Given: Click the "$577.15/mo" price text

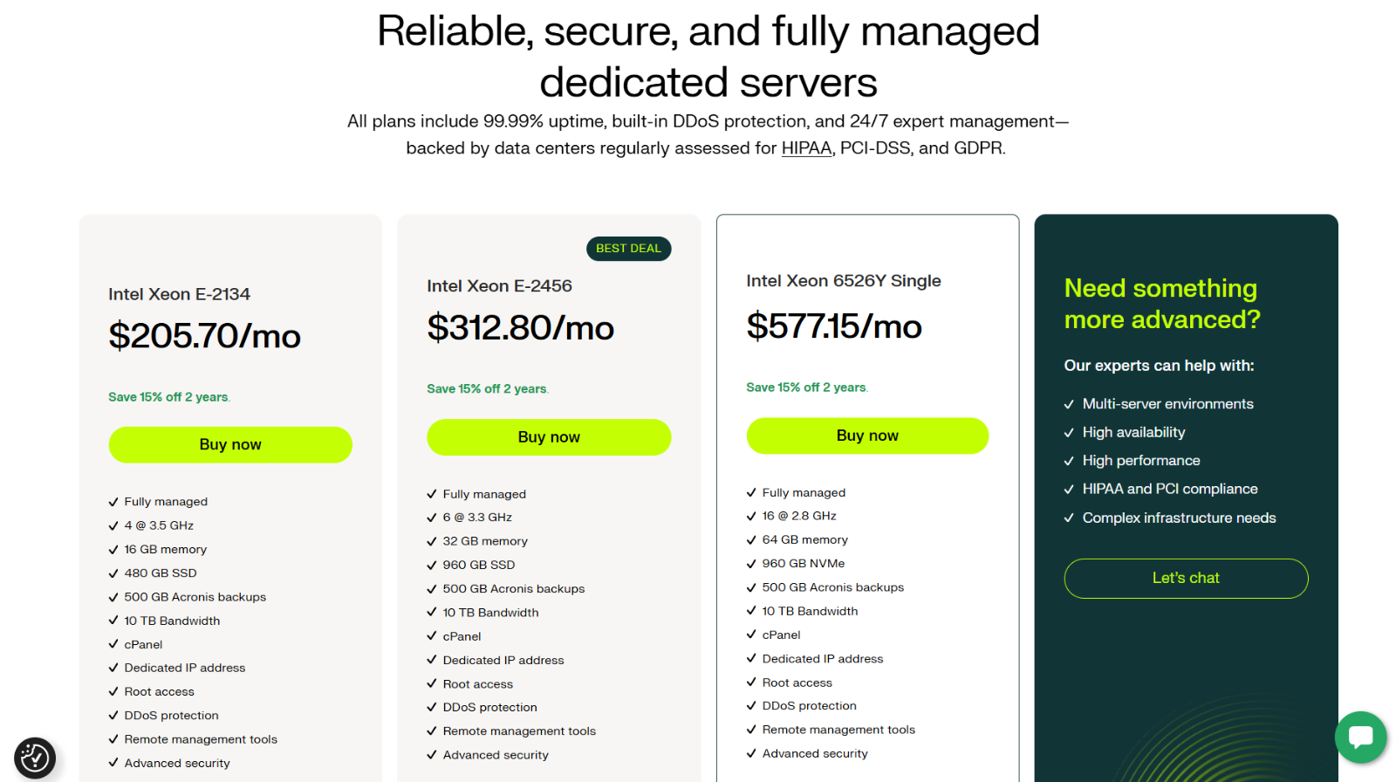Looking at the screenshot, I should point(834,327).
